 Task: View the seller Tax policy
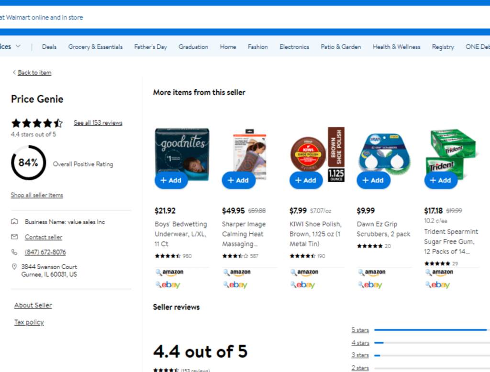pos(29,322)
